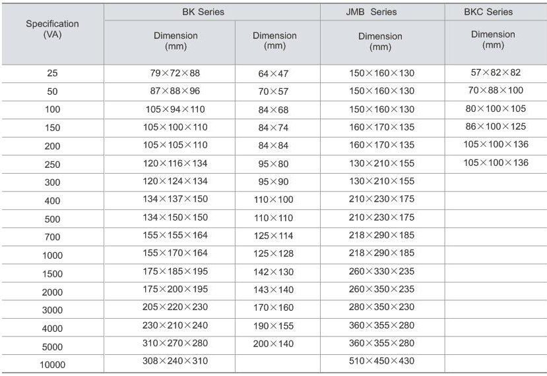Select the 280×350×230 JMB cell
The width and height of the screenshot is (547, 376).
[381, 307]
